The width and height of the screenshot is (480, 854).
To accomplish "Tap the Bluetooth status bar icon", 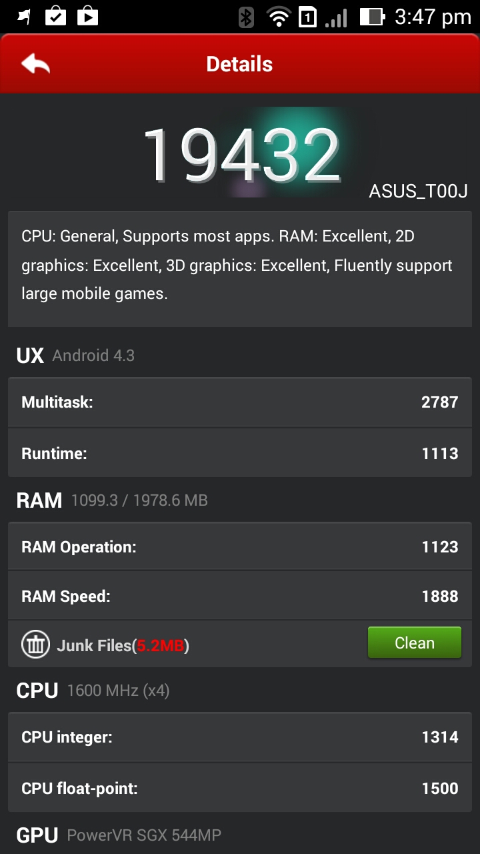I will [x=247, y=17].
